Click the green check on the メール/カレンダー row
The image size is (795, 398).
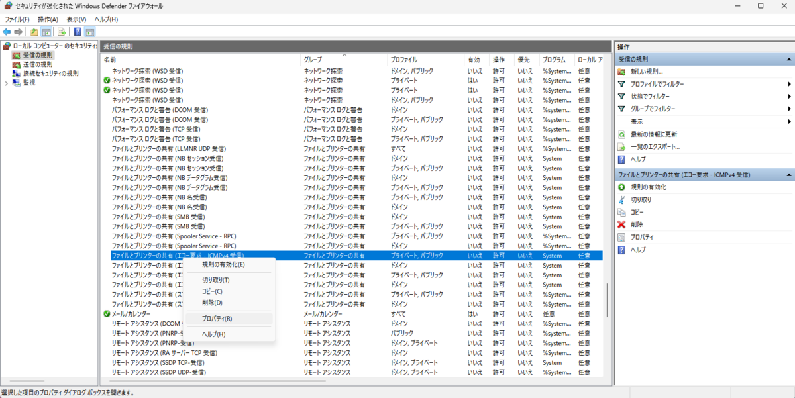pos(107,314)
